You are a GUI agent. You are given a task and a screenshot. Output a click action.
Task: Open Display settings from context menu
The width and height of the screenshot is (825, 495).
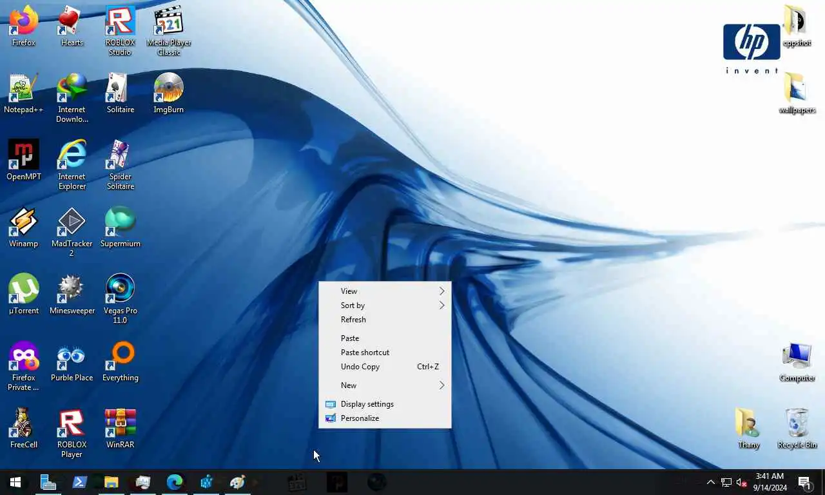[385, 404]
